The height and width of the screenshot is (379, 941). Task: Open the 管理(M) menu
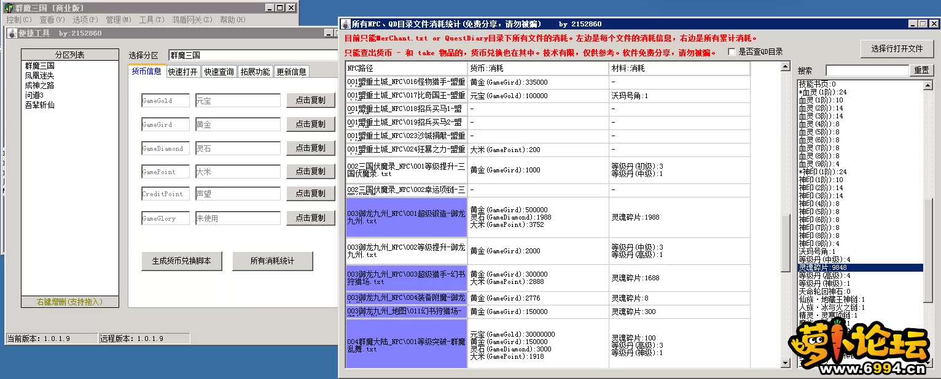click(118, 20)
